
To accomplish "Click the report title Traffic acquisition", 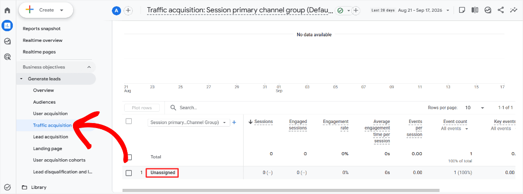I will [x=240, y=10].
